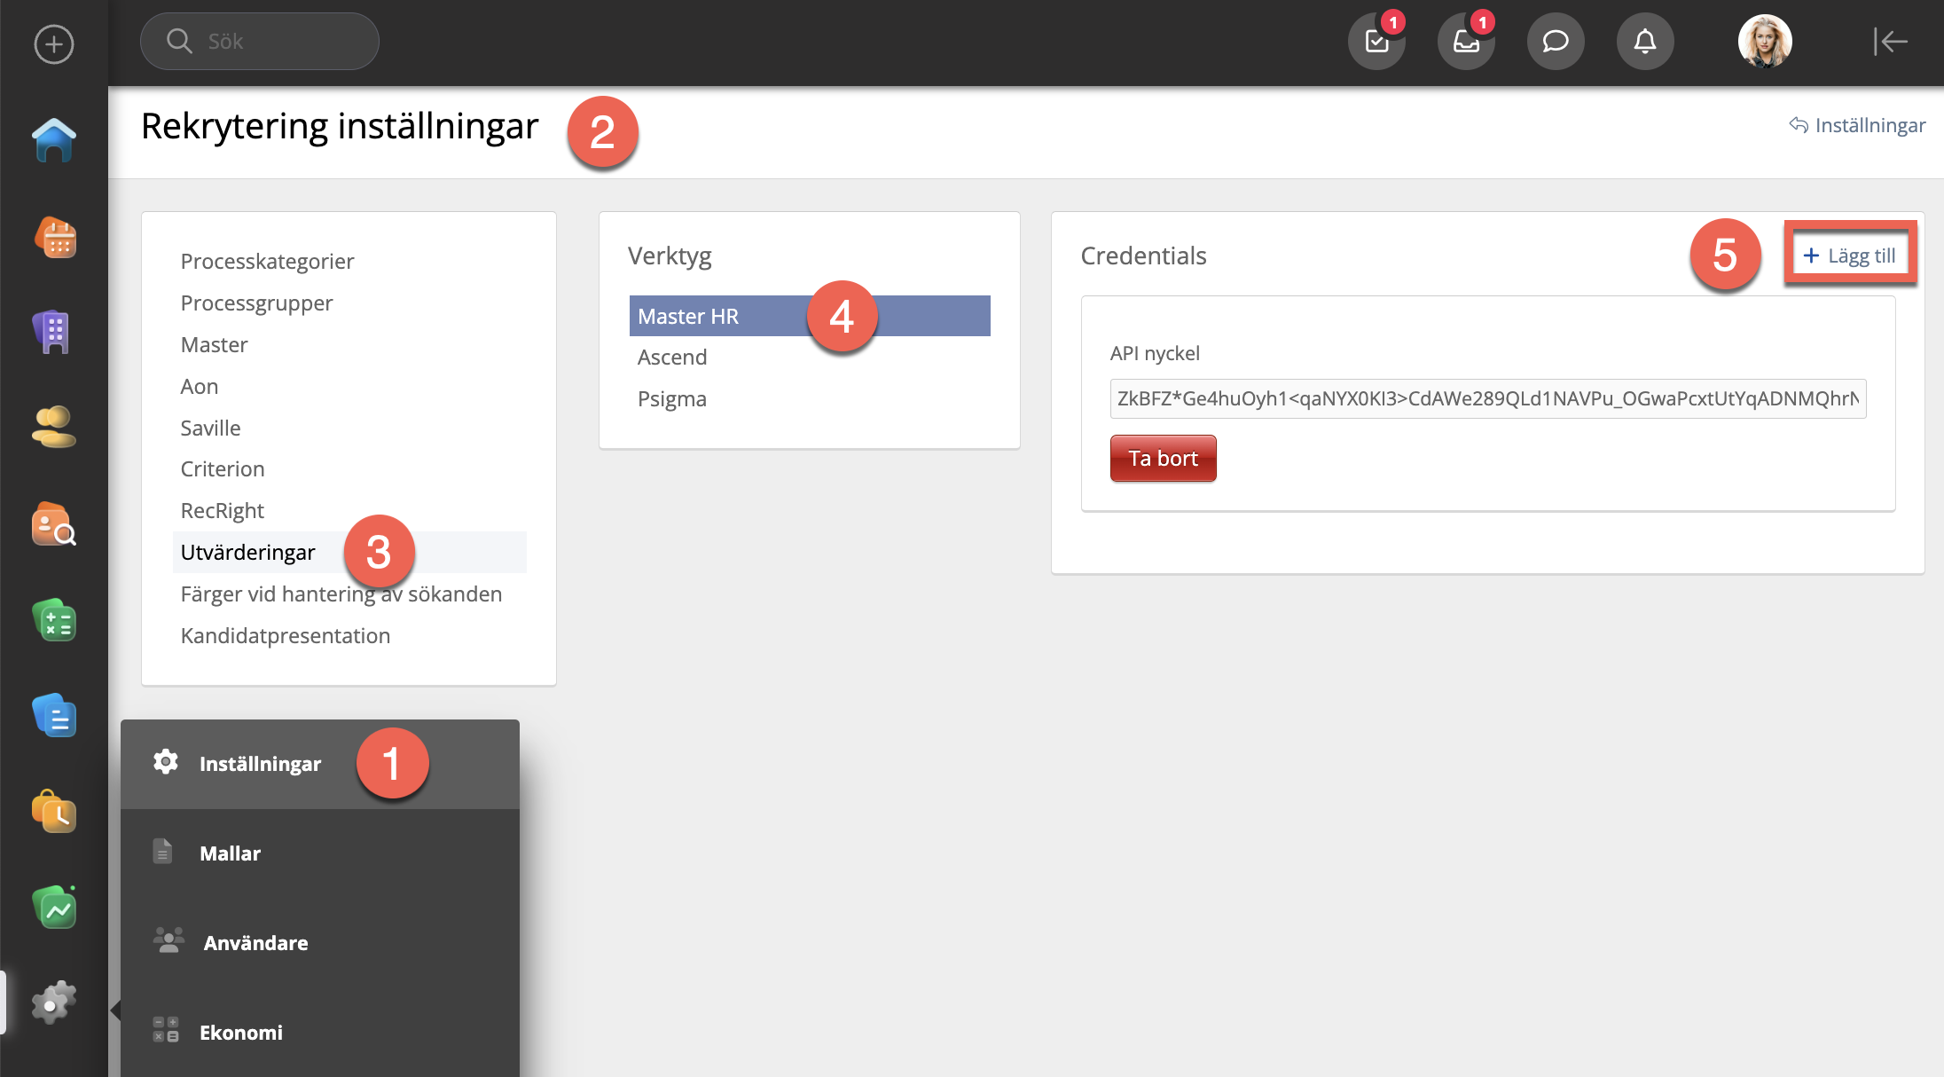
Task: Click the gear icon beside Inställningar
Action: [x=165, y=762]
